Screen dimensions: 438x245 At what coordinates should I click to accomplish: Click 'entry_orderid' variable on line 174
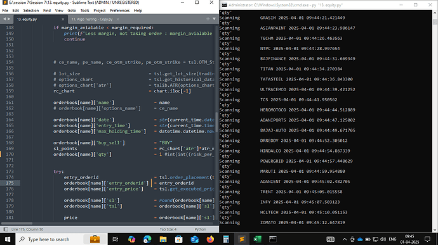(x=81, y=177)
